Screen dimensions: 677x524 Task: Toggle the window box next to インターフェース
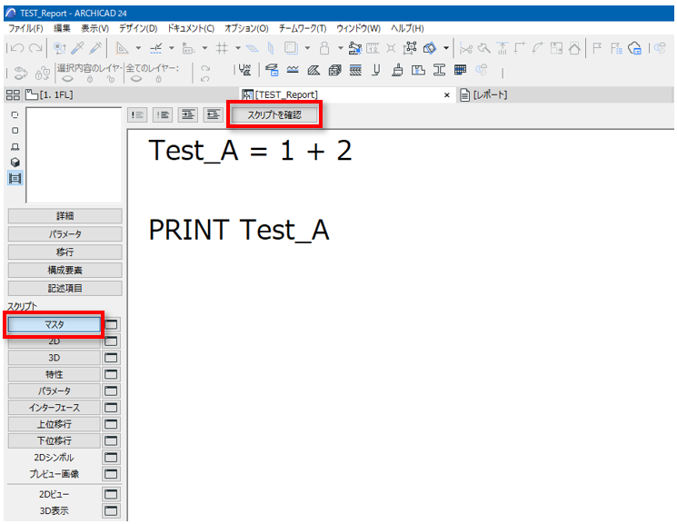111,408
